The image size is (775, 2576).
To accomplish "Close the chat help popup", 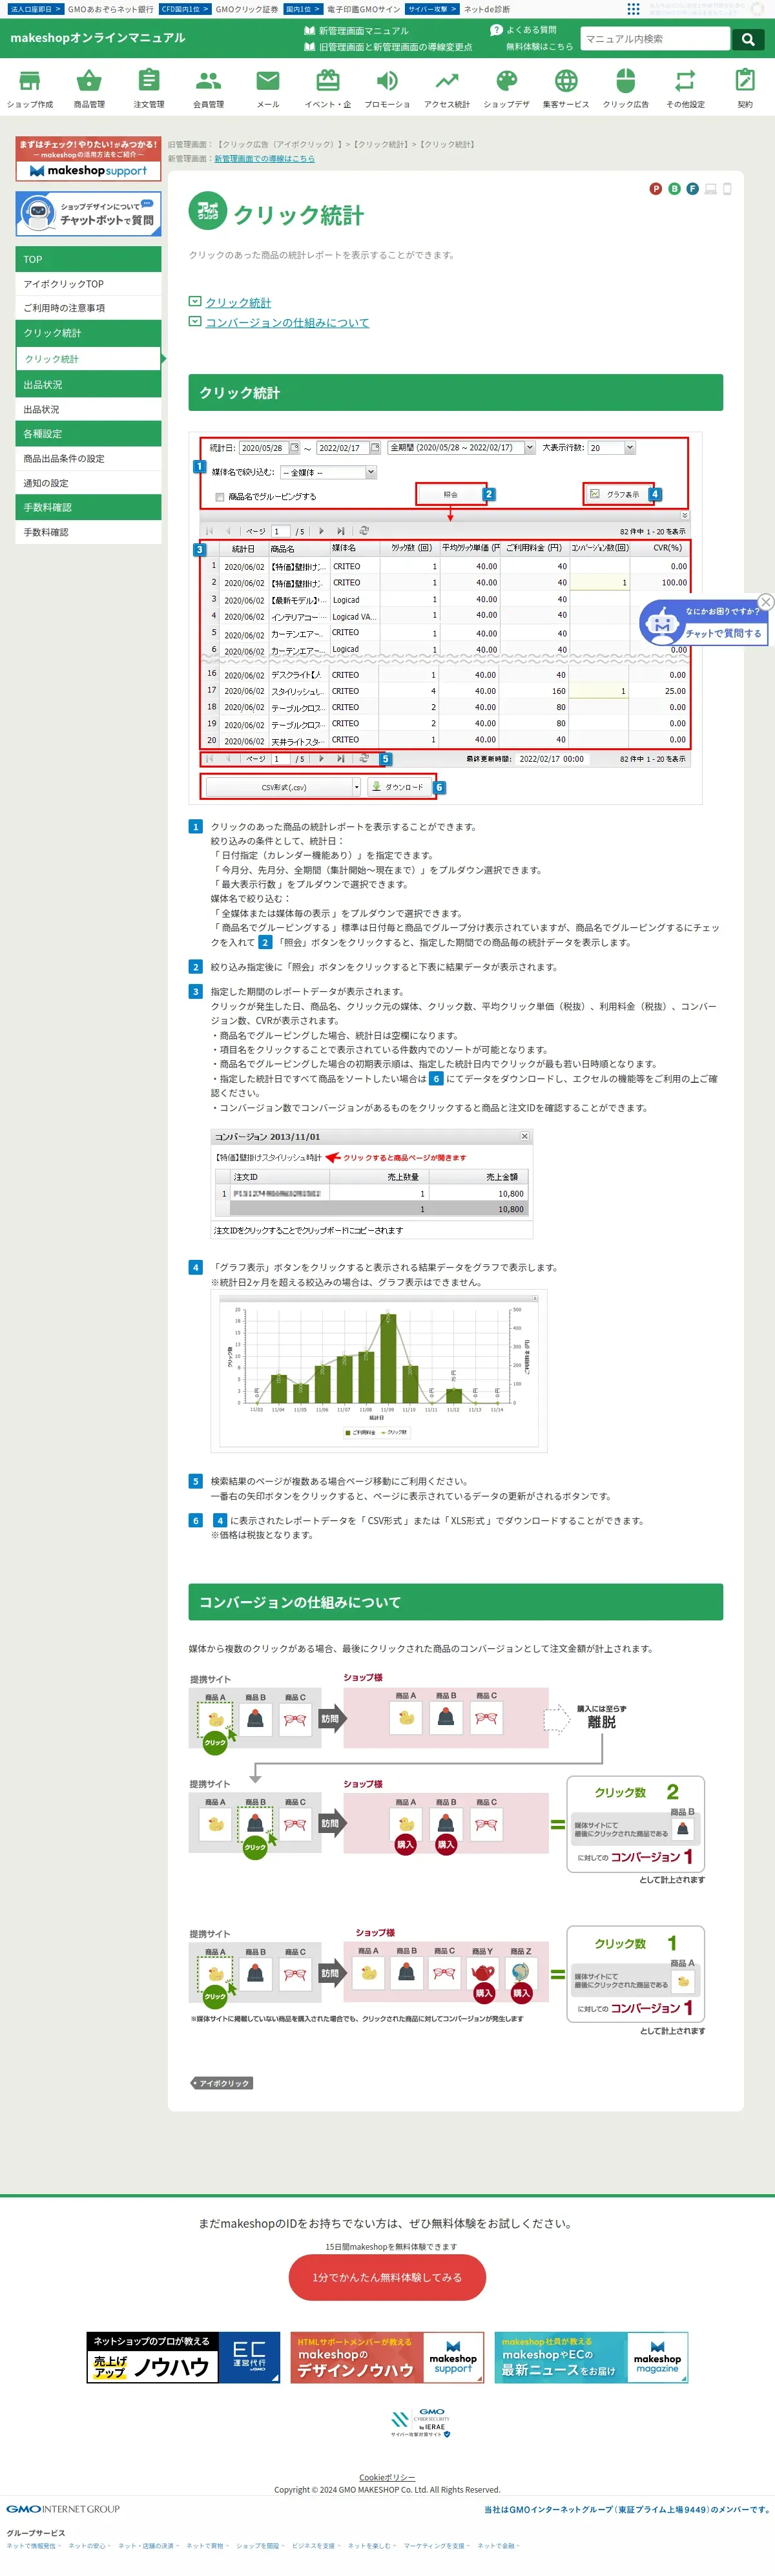I will (x=765, y=601).
